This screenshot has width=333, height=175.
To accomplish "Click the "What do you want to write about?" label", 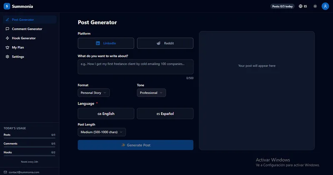I will pyautogui.click(x=103, y=56).
